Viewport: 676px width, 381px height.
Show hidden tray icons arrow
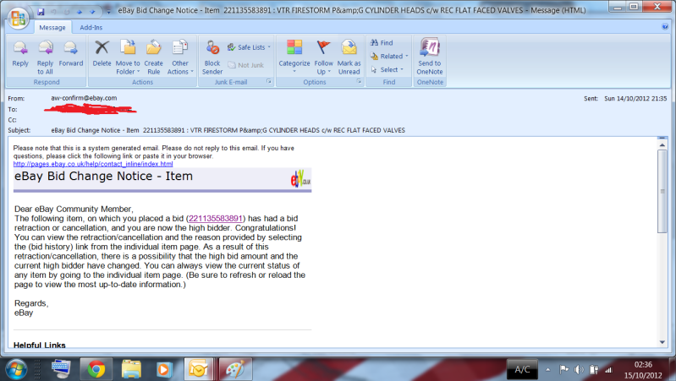click(x=548, y=369)
